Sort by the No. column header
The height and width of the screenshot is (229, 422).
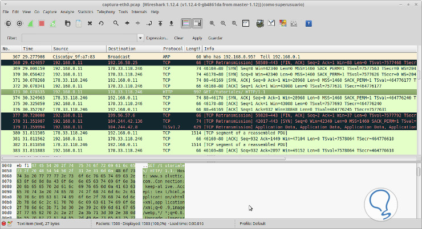pyautogui.click(x=11, y=49)
